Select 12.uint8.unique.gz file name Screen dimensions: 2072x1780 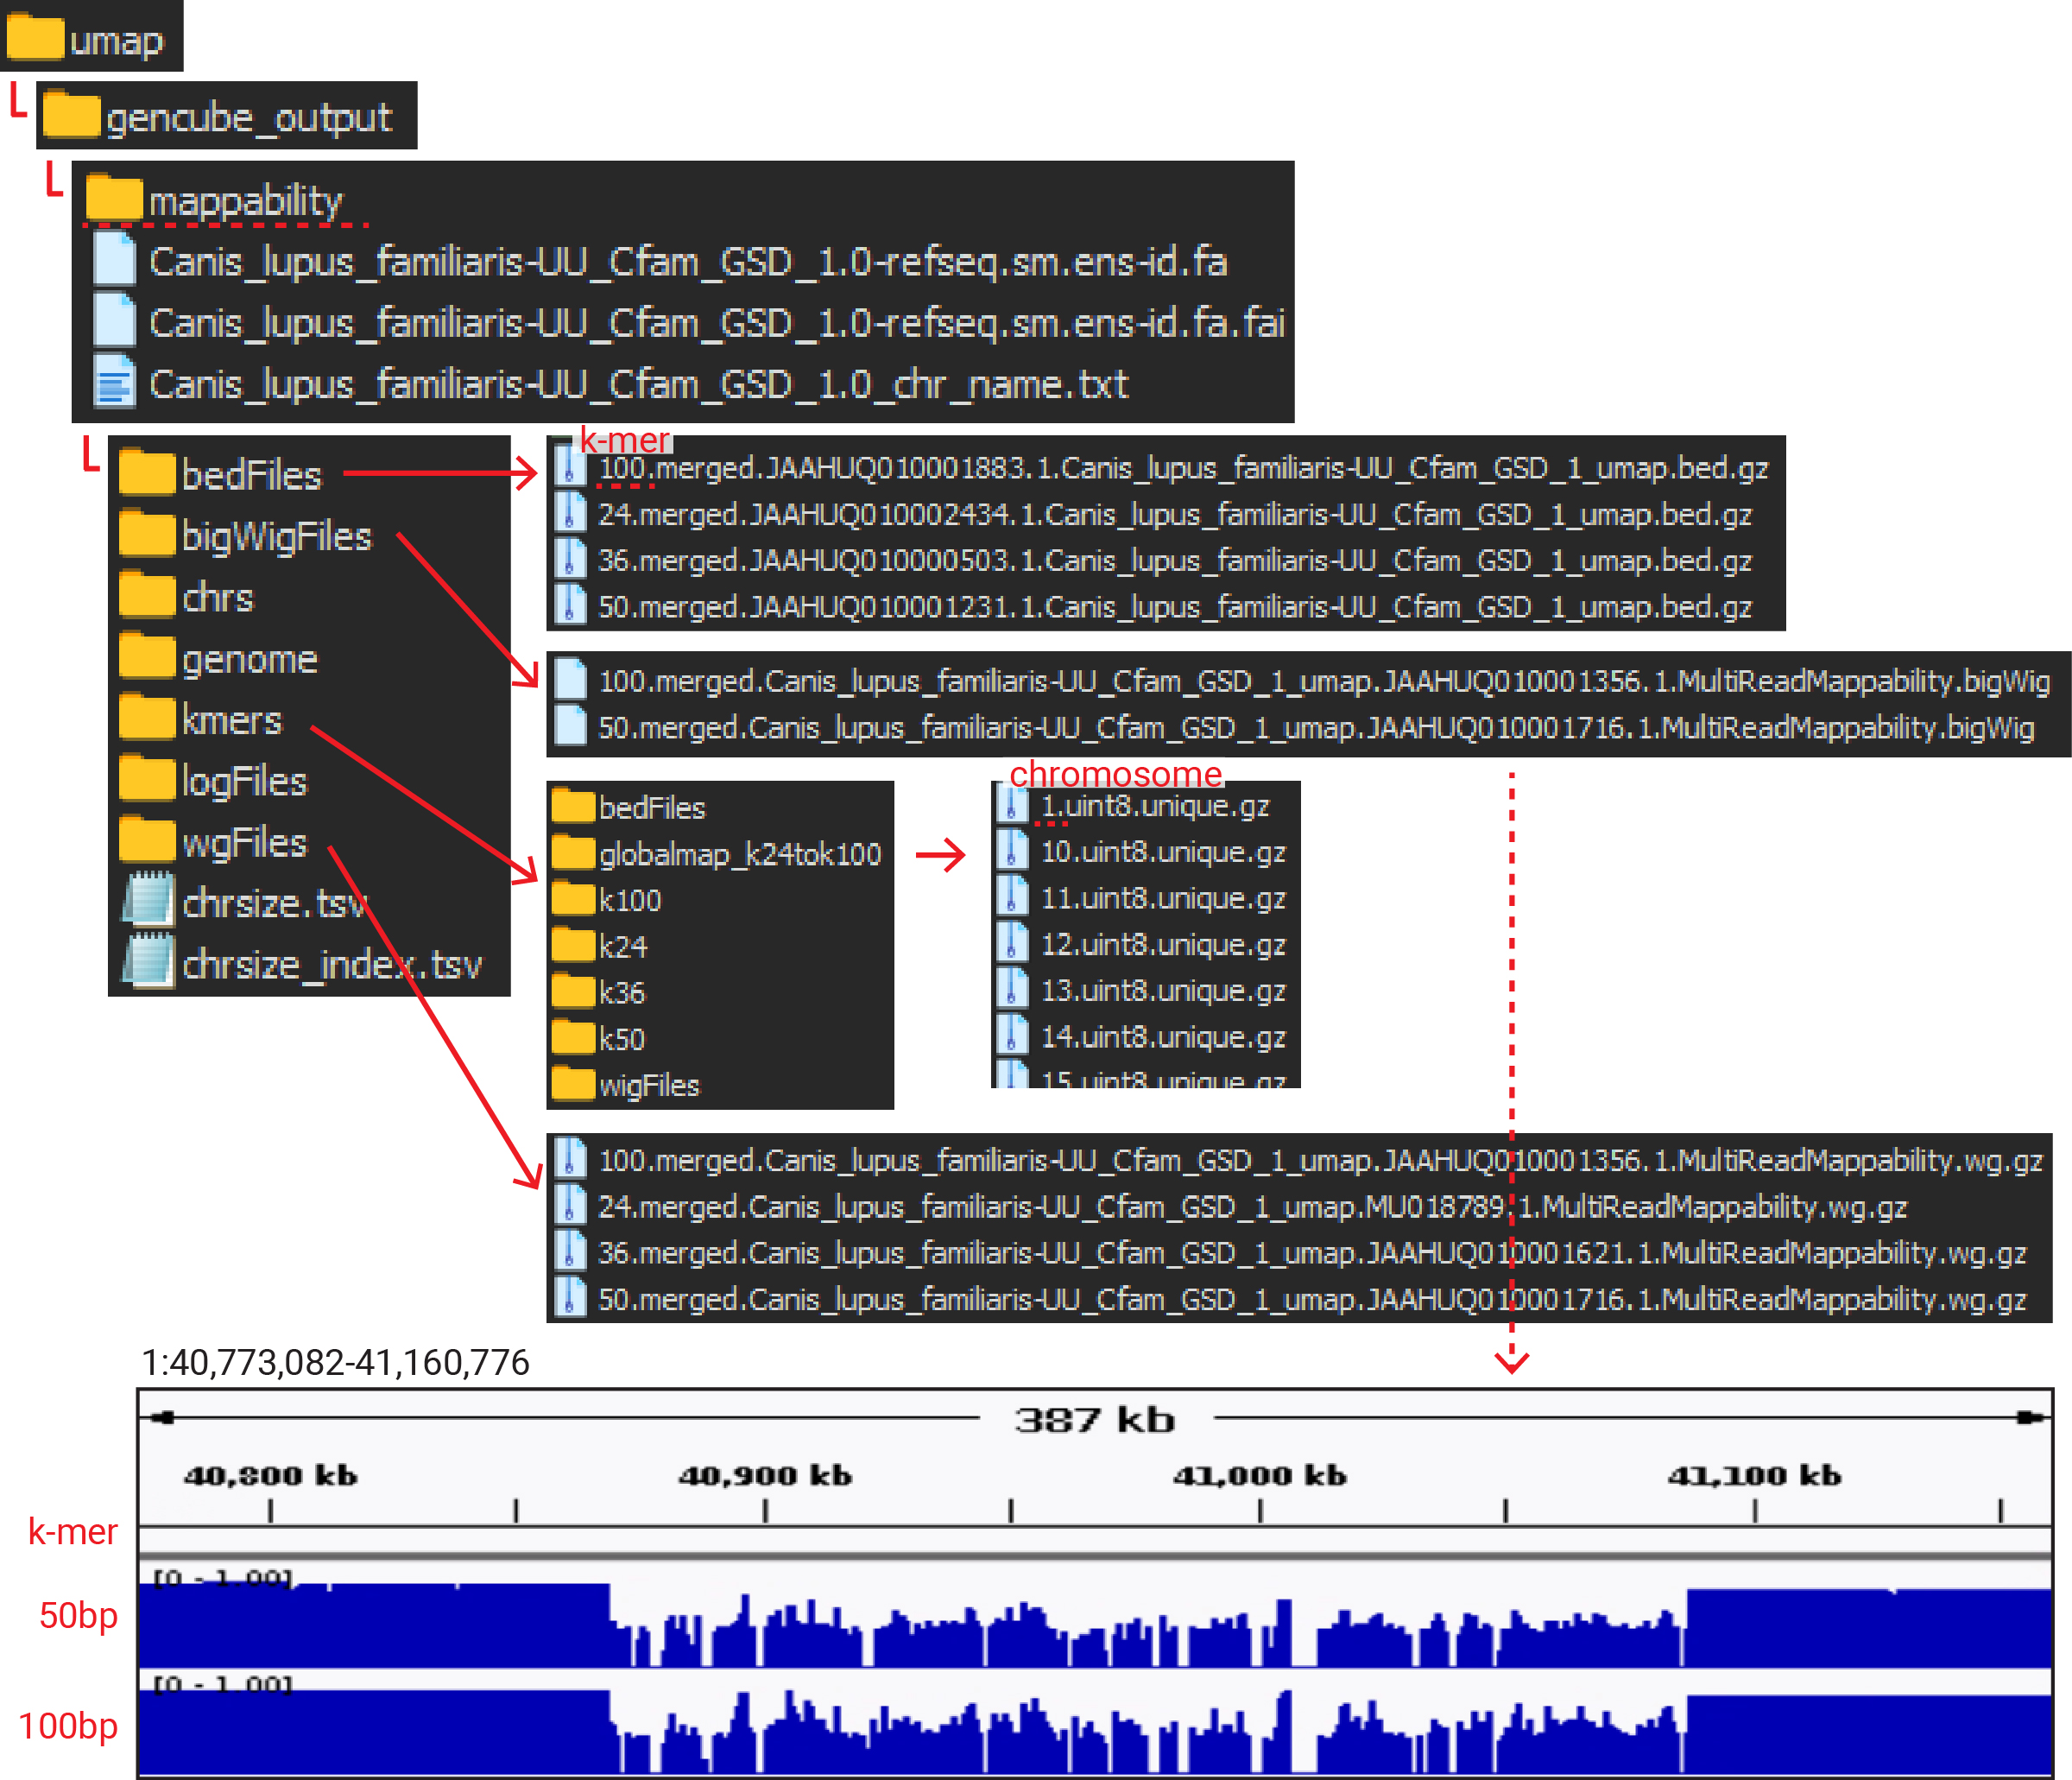[x=1163, y=943]
